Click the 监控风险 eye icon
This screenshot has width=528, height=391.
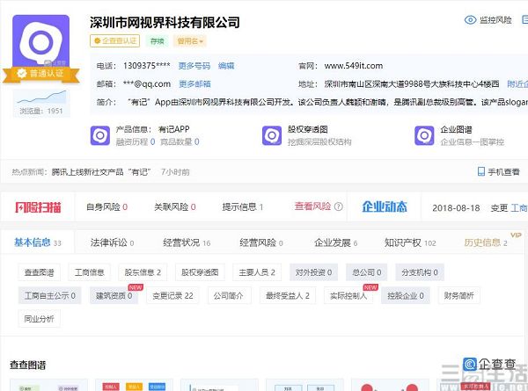coord(470,20)
